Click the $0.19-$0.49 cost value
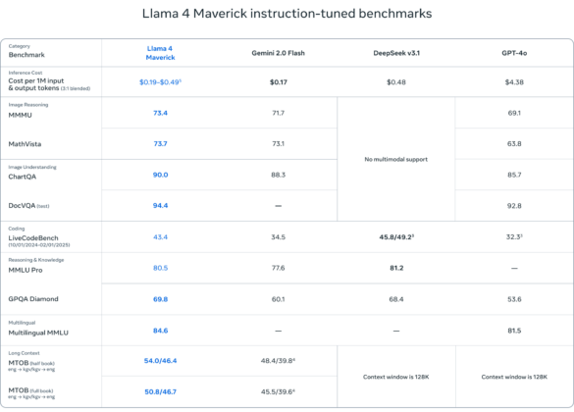574x412 pixels. [160, 82]
